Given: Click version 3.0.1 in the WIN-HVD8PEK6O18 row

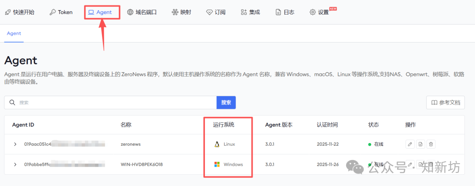Looking at the screenshot, I should 270,165.
